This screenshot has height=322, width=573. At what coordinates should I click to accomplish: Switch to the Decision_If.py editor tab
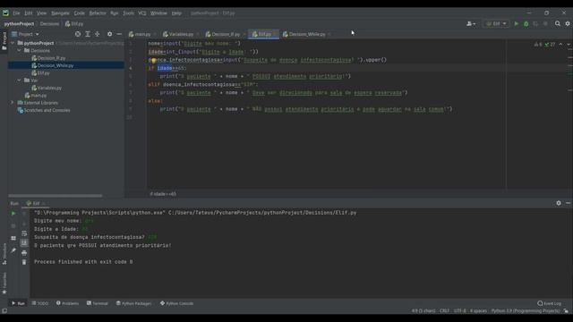click(x=225, y=34)
